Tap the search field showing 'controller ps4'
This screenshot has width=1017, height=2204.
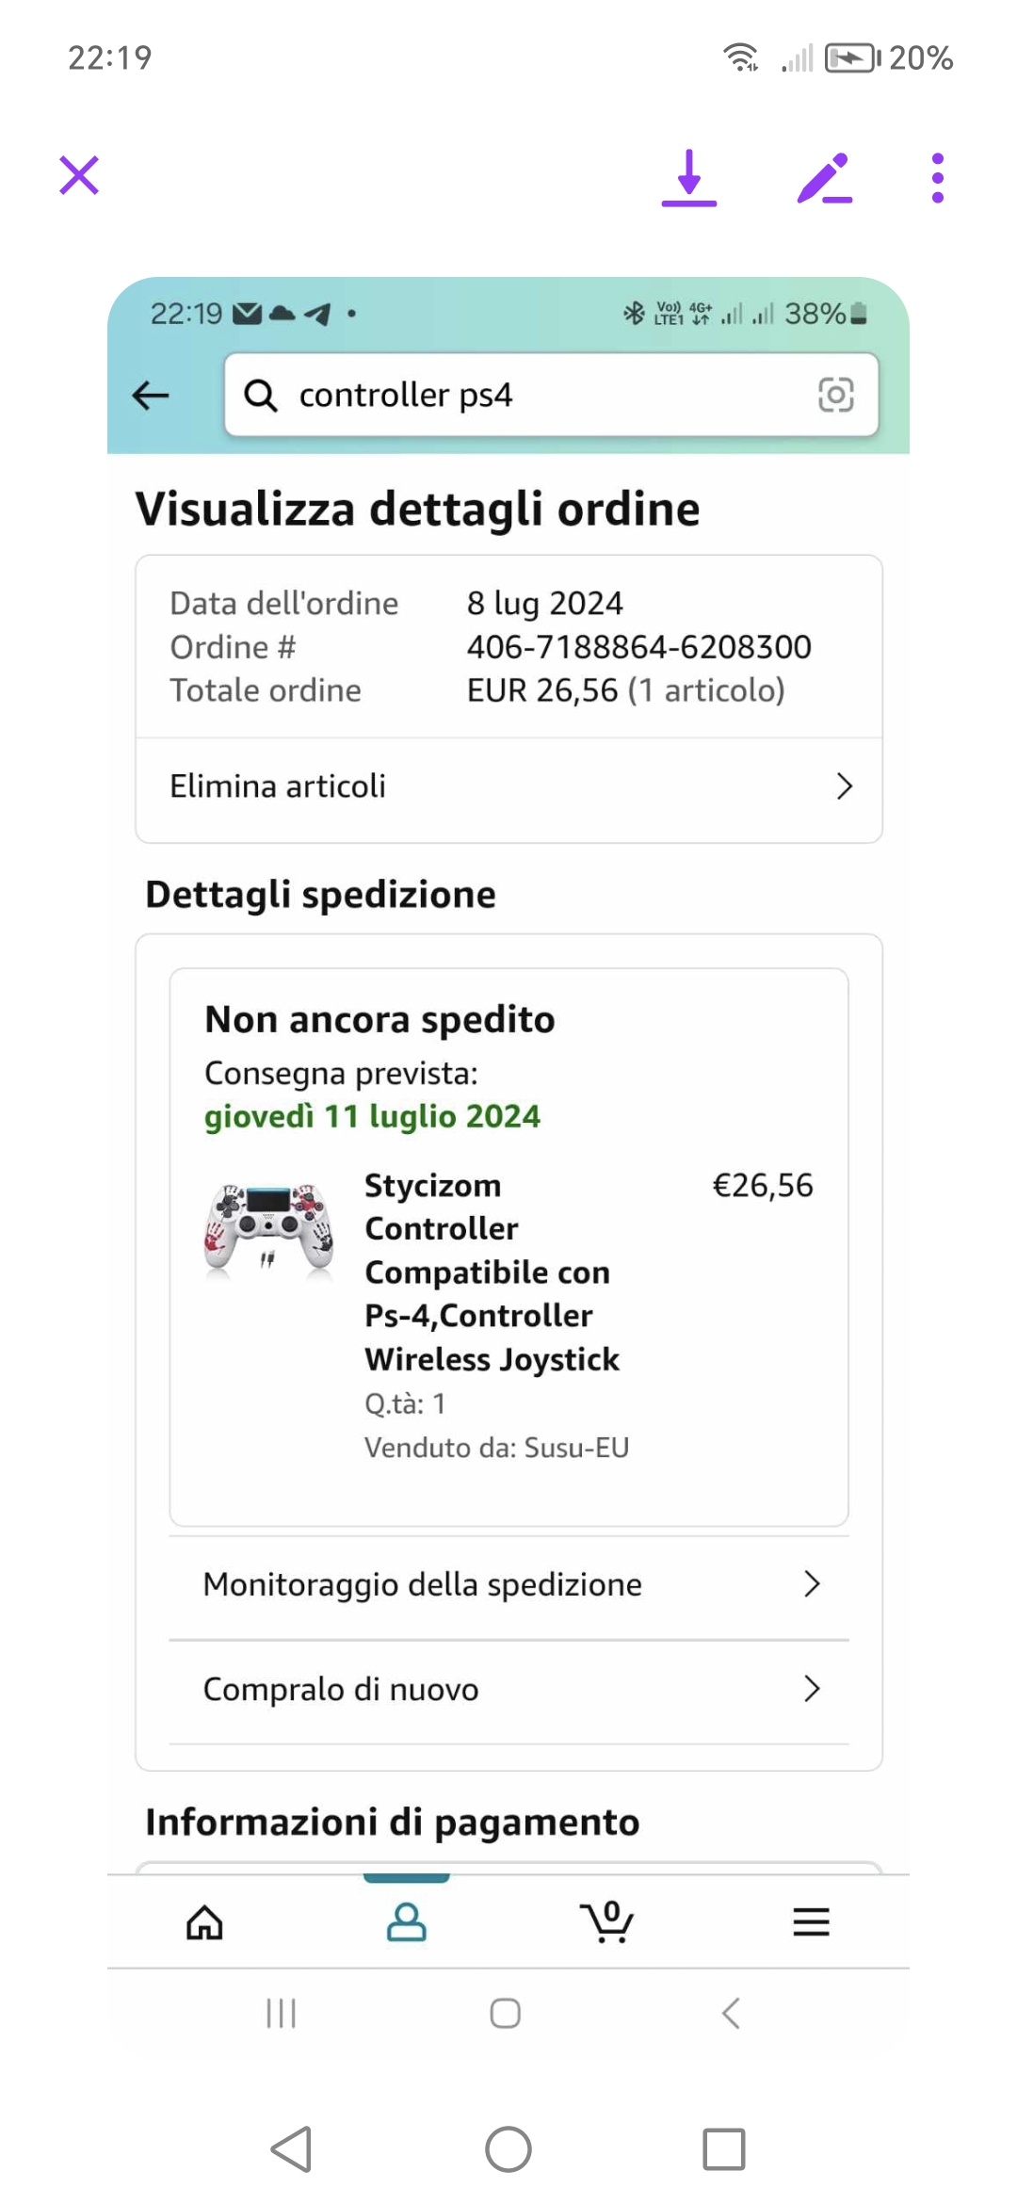pos(527,395)
